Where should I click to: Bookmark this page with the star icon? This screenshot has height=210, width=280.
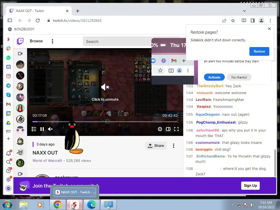(233, 21)
